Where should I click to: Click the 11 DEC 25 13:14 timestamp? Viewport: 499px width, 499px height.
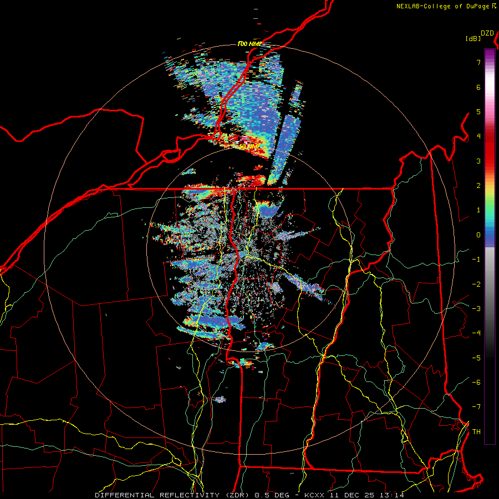[x=366, y=495]
